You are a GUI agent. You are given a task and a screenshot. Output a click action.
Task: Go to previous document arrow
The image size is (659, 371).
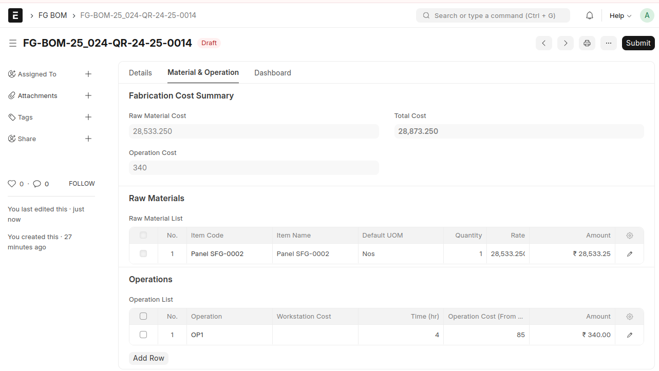coord(543,43)
